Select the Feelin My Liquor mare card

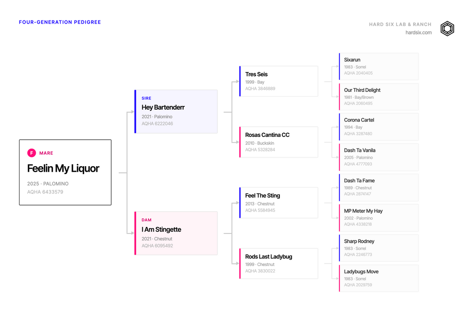click(65, 172)
